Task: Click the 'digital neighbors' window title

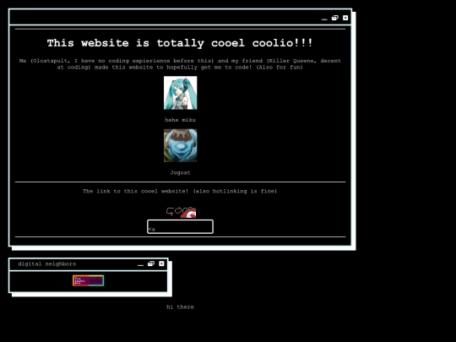Action: pos(47,264)
